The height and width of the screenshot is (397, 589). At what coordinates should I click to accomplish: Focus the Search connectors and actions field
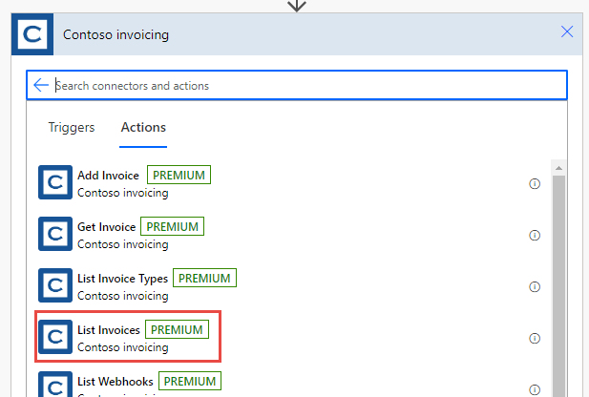point(297,85)
